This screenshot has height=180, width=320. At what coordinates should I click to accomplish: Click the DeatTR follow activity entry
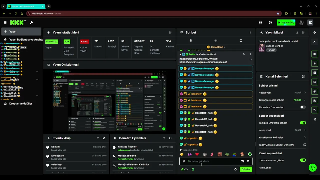tap(76, 148)
